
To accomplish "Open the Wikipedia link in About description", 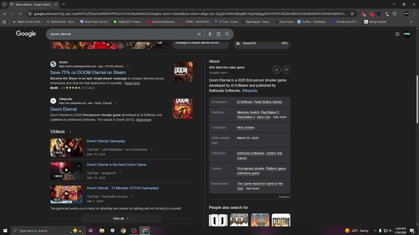I will pos(249,91).
